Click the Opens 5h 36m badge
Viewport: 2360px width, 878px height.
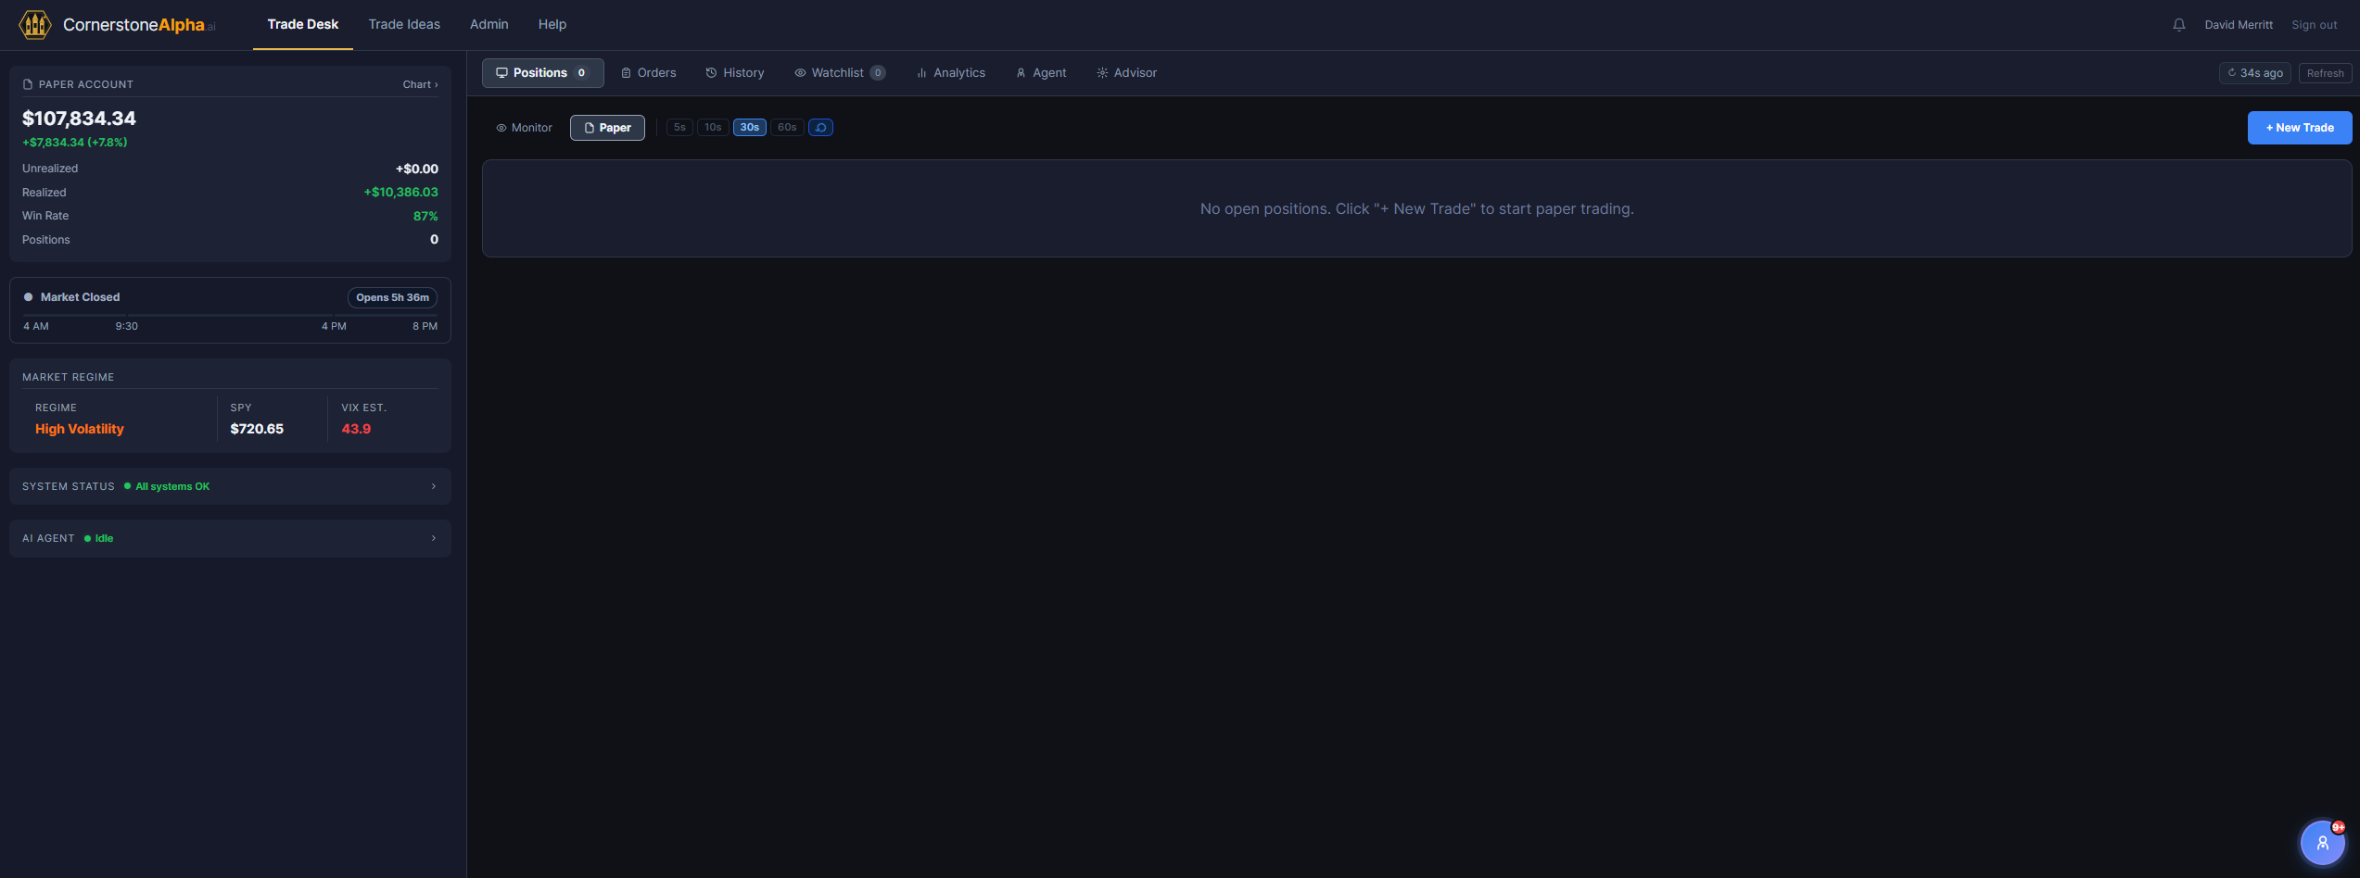click(392, 297)
